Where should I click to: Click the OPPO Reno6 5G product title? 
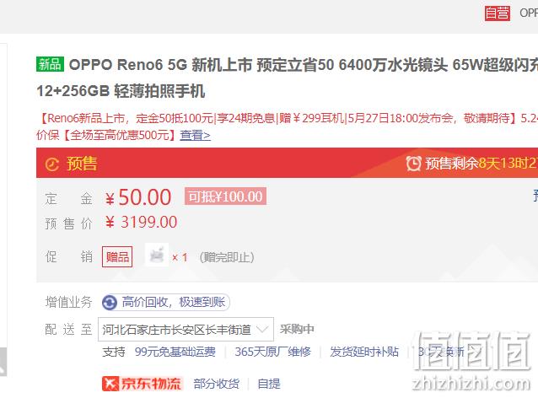(288, 78)
